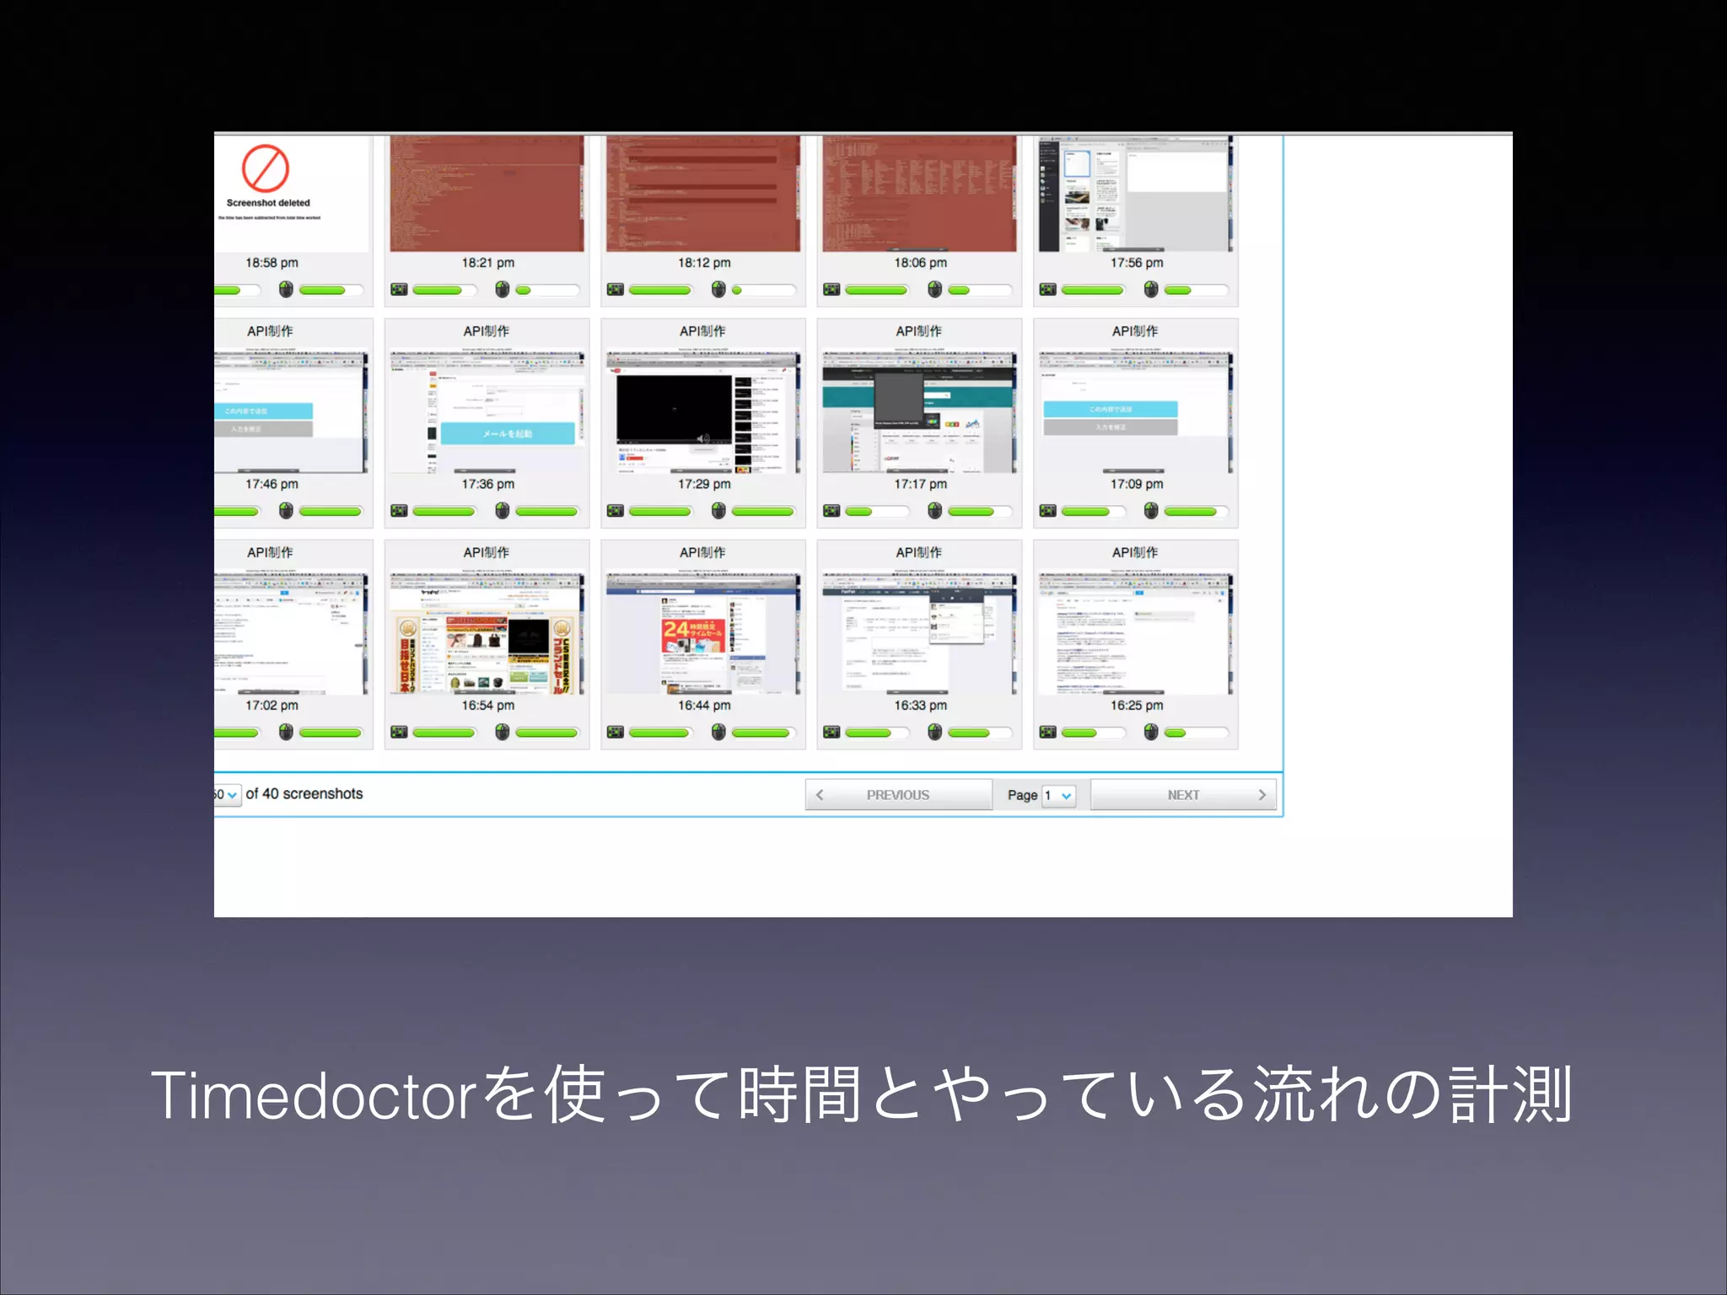1727x1295 pixels.
Task: Click the '18:58 pm' timestamp
Action: (272, 262)
